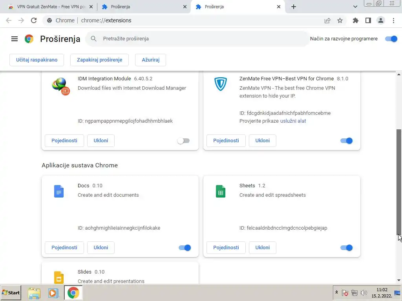
Task: Open media player from the taskbar
Action: click(x=53, y=293)
